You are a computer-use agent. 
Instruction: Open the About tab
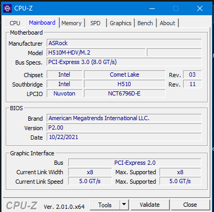[x=167, y=23]
